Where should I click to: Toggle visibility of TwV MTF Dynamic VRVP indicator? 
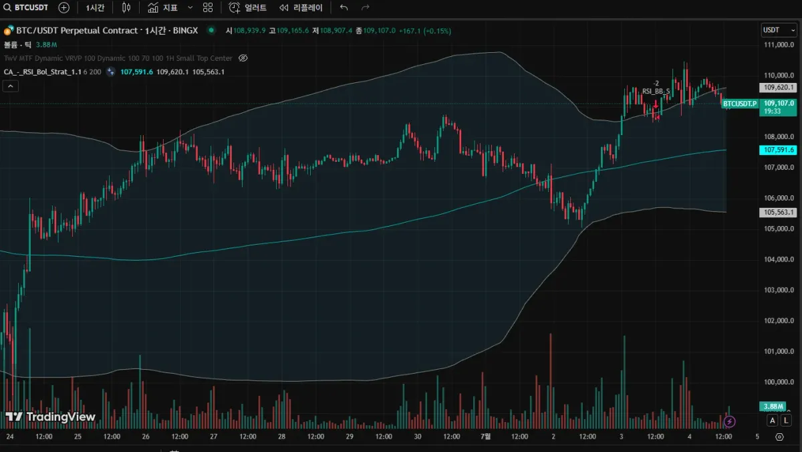[x=243, y=58]
